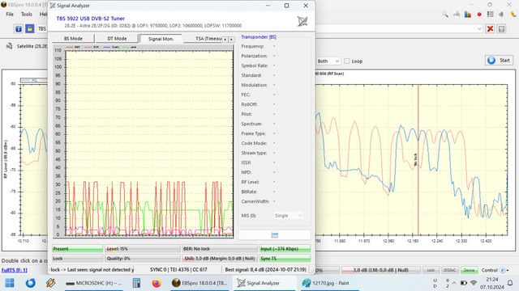The image size is (519, 291).
Task: Open the Calculator icon in taskbar
Action: [x=136, y=283]
